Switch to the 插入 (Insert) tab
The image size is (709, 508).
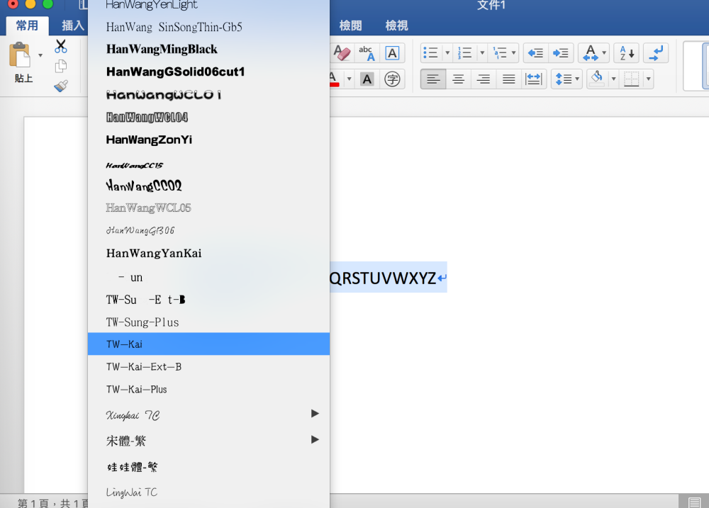[x=73, y=26]
